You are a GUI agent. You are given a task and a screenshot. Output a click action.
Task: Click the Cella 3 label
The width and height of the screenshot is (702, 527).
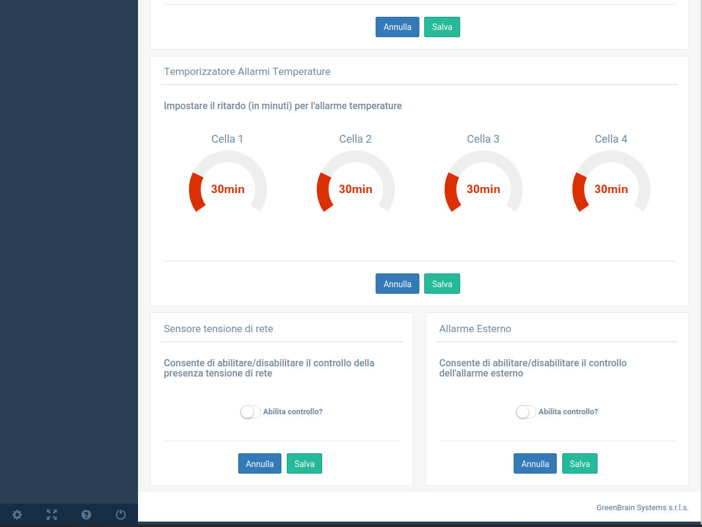483,139
